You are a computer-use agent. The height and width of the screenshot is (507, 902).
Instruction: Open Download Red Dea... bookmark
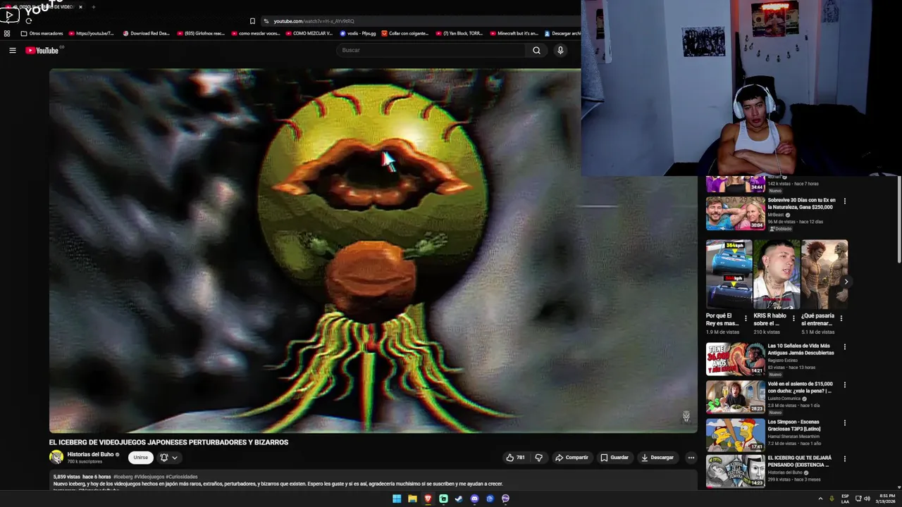(146, 33)
